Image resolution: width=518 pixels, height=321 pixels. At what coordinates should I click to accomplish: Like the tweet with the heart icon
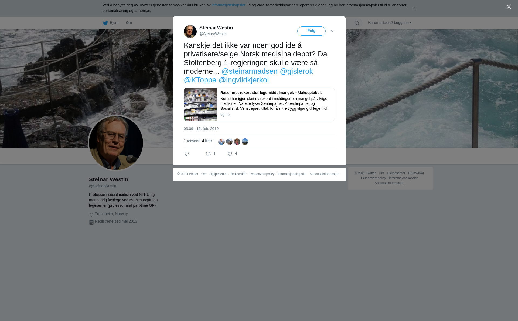pyautogui.click(x=230, y=154)
